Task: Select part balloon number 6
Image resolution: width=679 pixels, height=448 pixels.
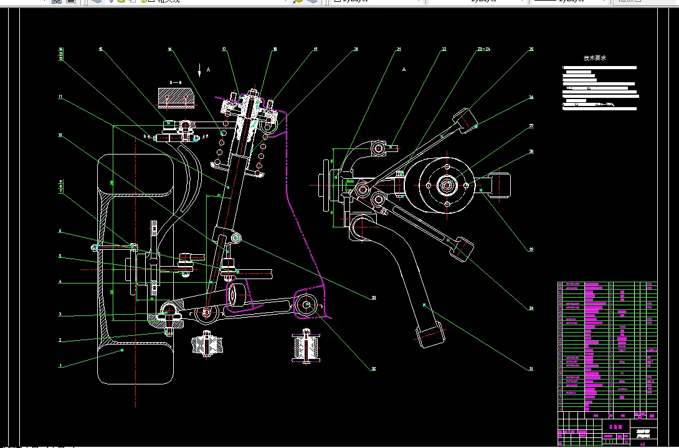Action: (60, 231)
